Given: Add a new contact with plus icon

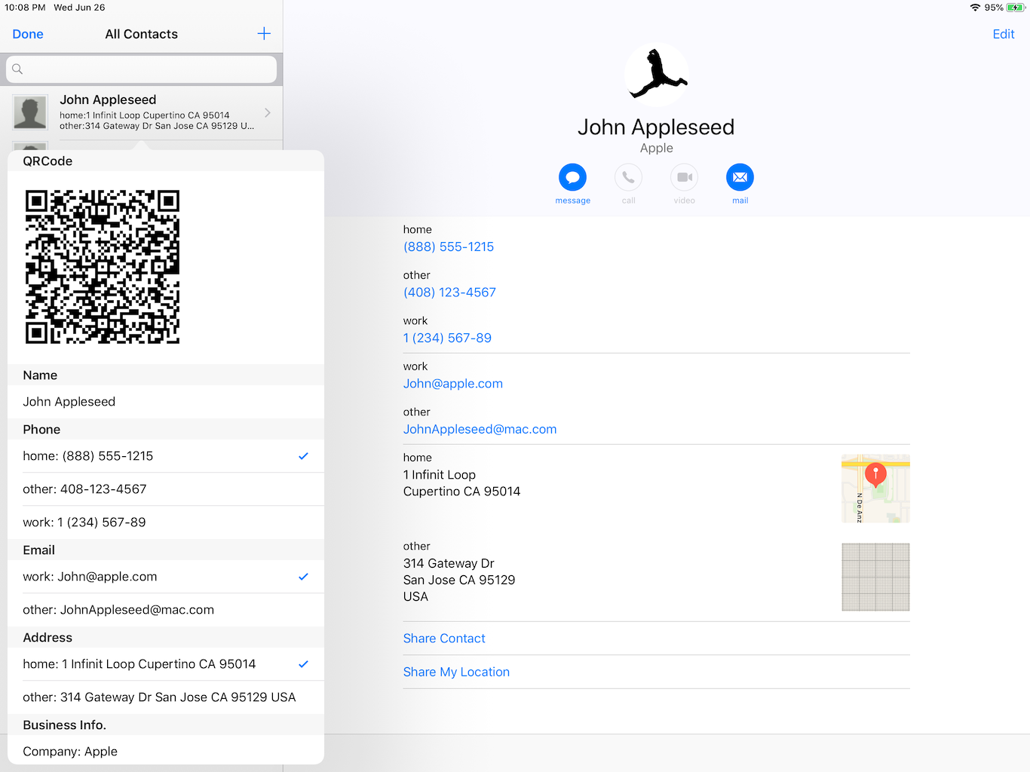Looking at the screenshot, I should click(x=264, y=34).
